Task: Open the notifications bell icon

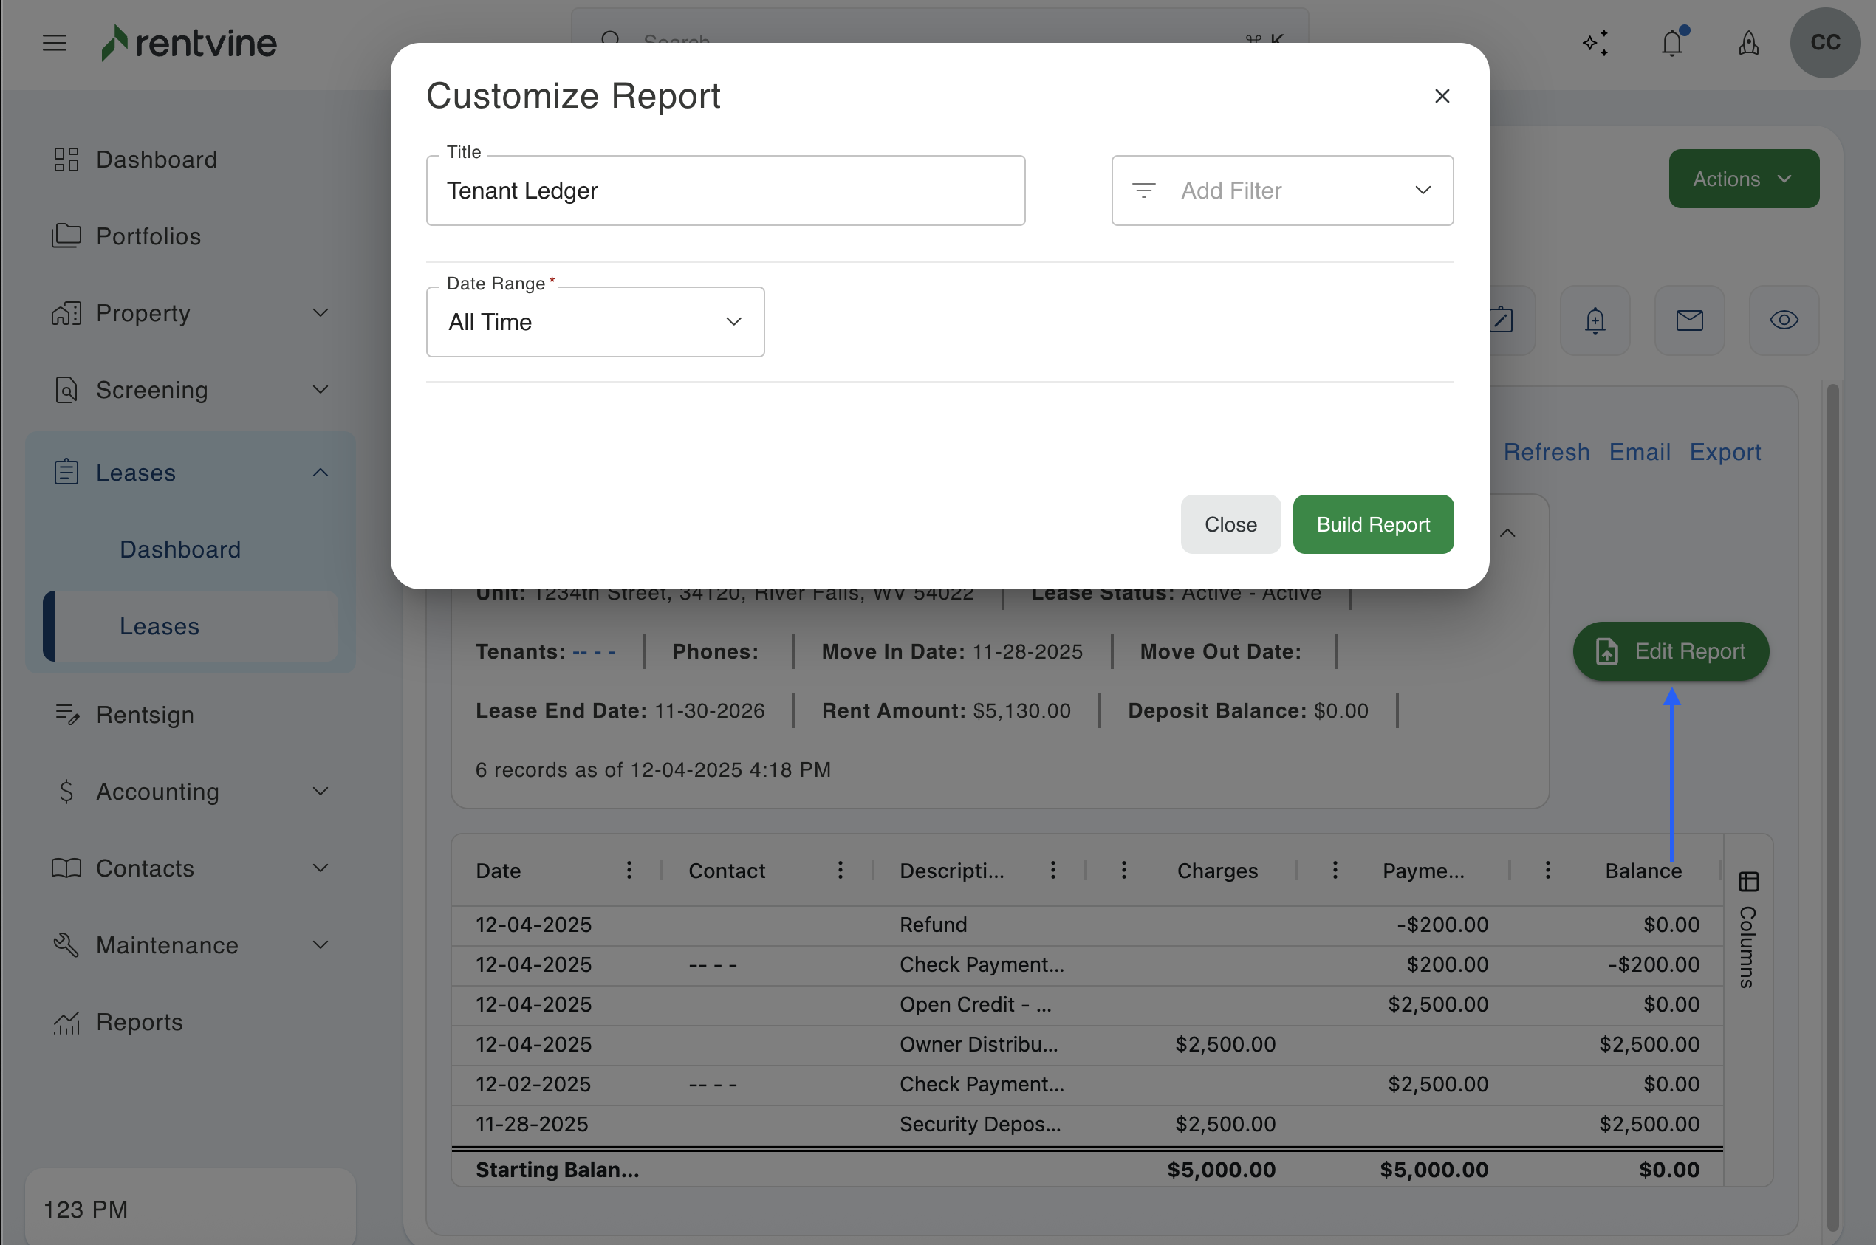Action: 1672,43
